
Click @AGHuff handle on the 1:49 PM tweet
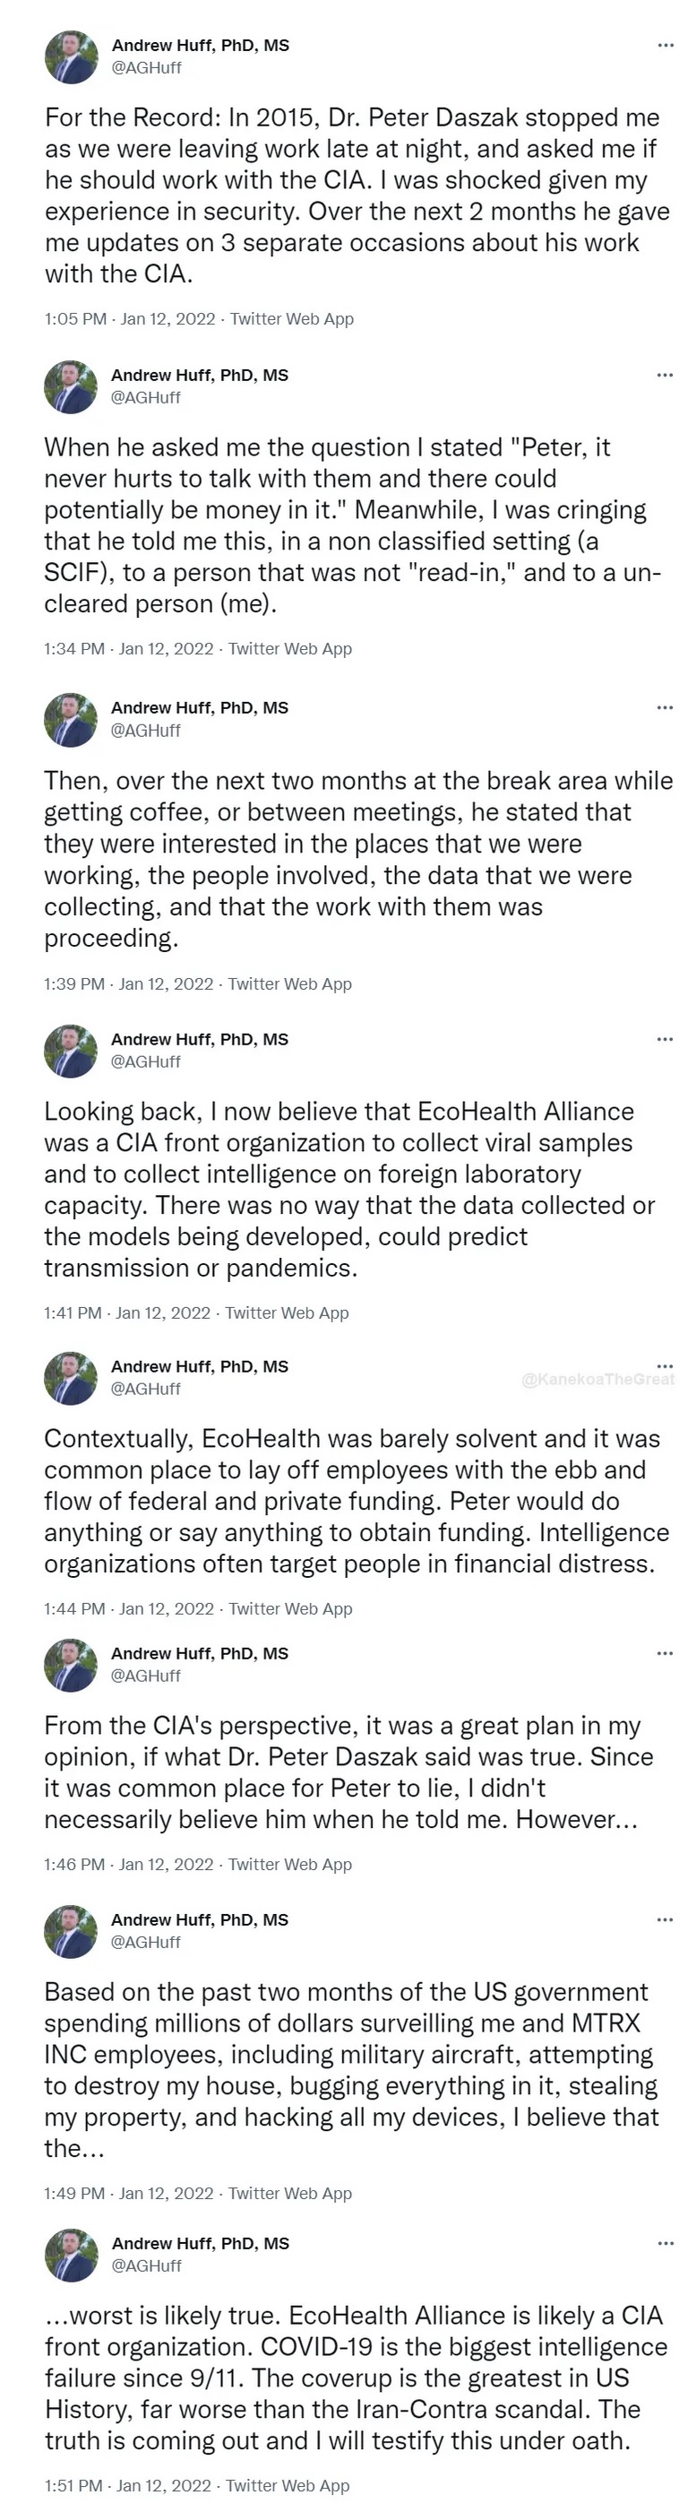pyautogui.click(x=146, y=1942)
